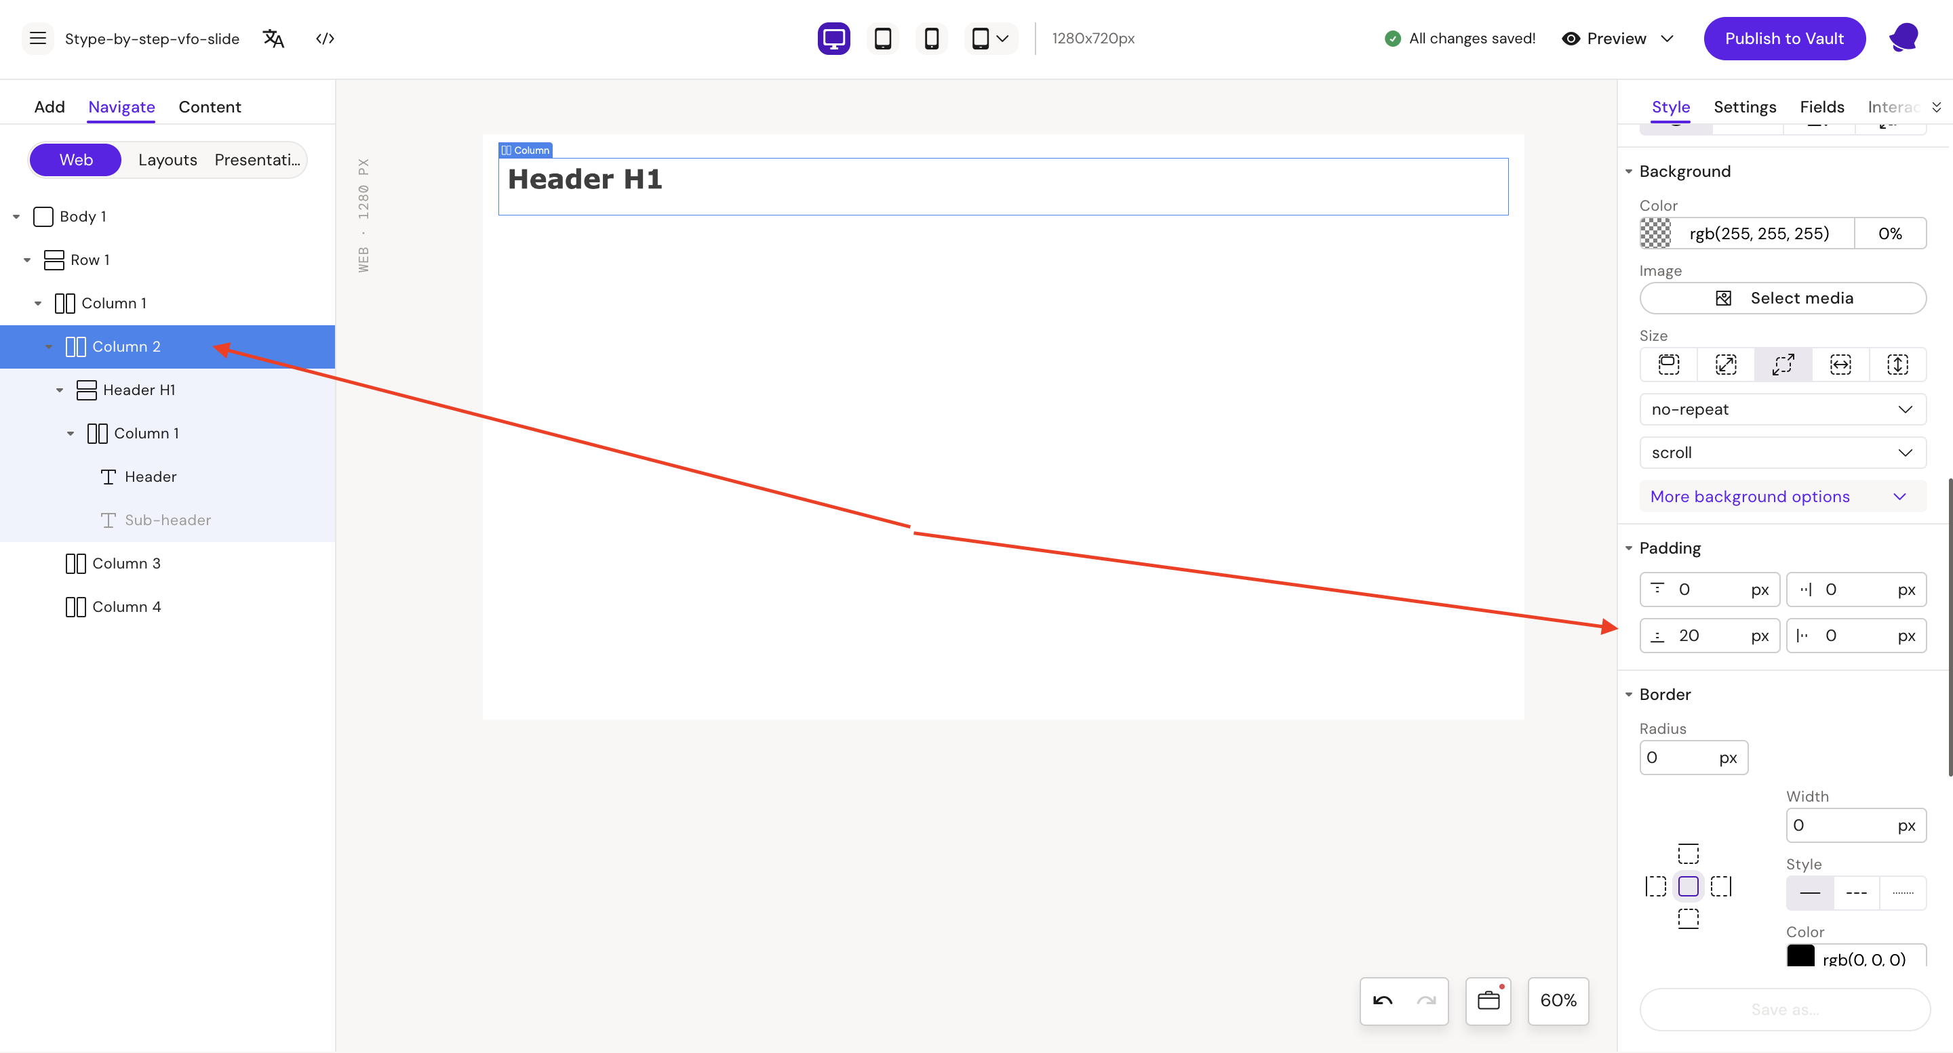Open the custom device size dropdown
The width and height of the screenshot is (1953, 1053).
[990, 39]
